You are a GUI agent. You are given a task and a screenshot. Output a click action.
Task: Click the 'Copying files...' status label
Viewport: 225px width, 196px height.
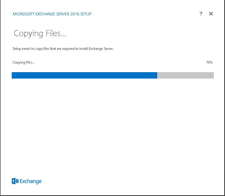[x=24, y=62]
